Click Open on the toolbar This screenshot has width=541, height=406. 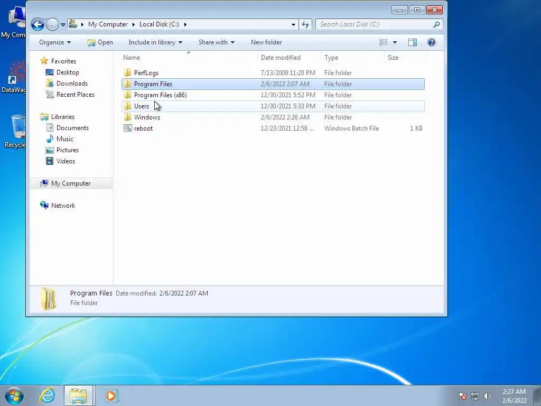click(100, 42)
